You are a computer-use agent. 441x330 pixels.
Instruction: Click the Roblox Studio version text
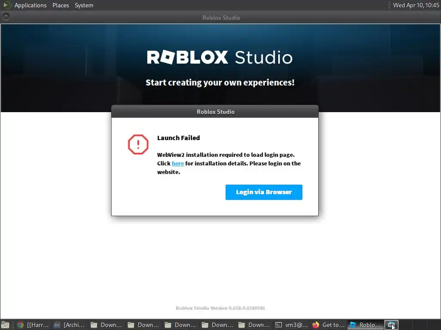coord(220,308)
